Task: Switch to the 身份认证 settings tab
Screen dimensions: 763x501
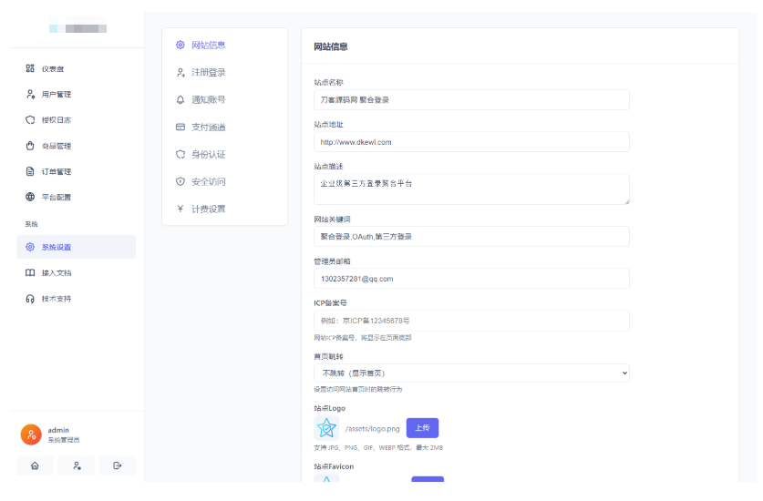Action: (224, 154)
